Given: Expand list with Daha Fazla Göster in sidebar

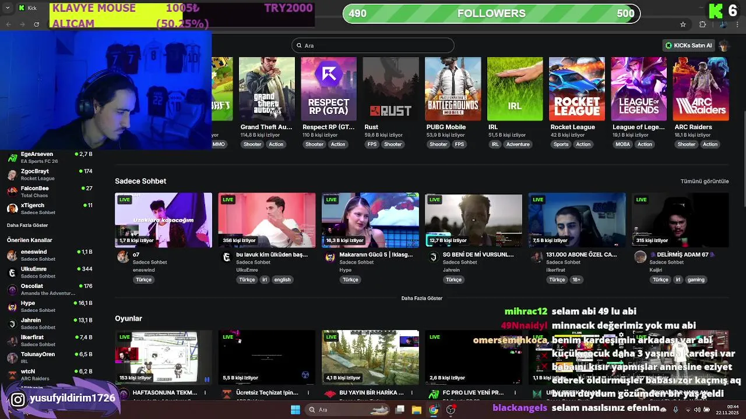Looking at the screenshot, I should [27, 225].
